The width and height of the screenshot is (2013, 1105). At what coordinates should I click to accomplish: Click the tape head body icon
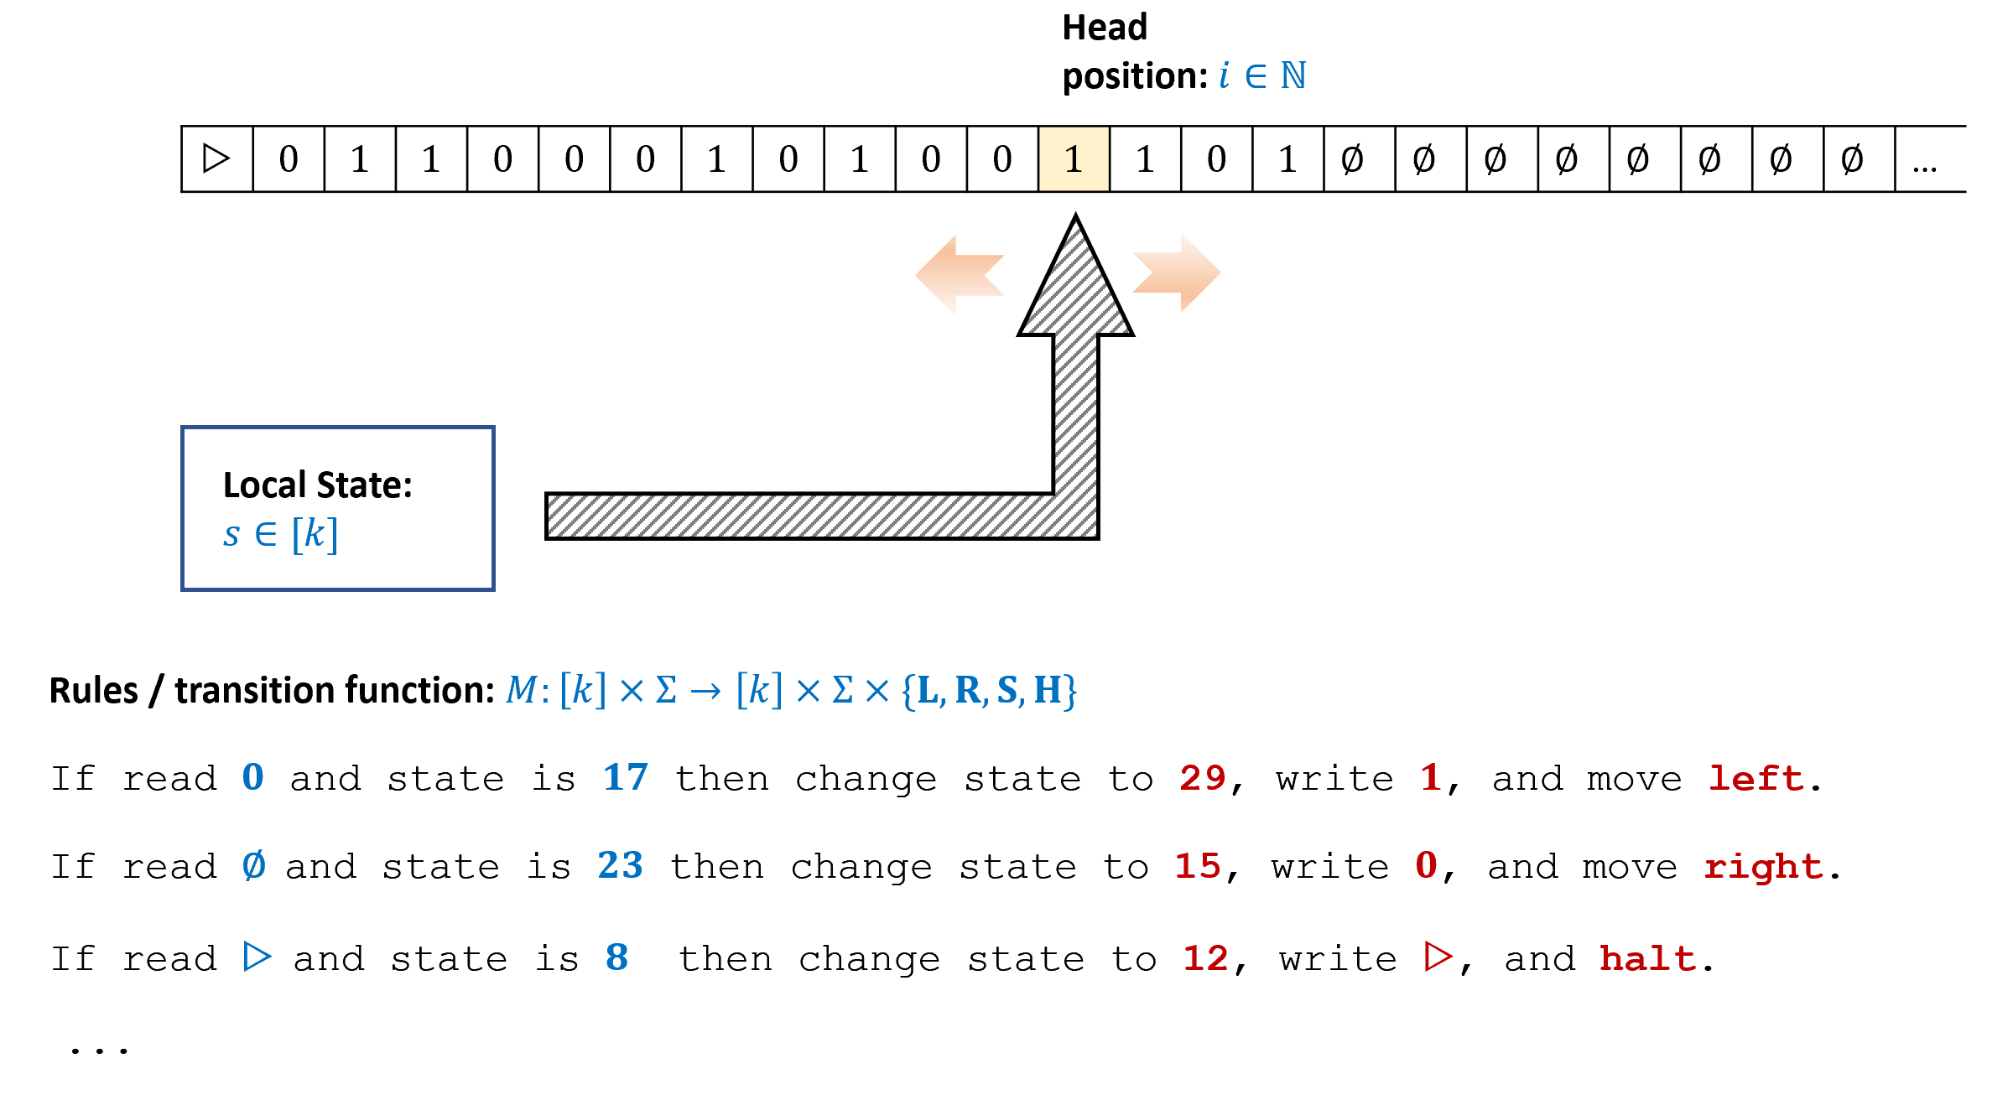coord(818,544)
